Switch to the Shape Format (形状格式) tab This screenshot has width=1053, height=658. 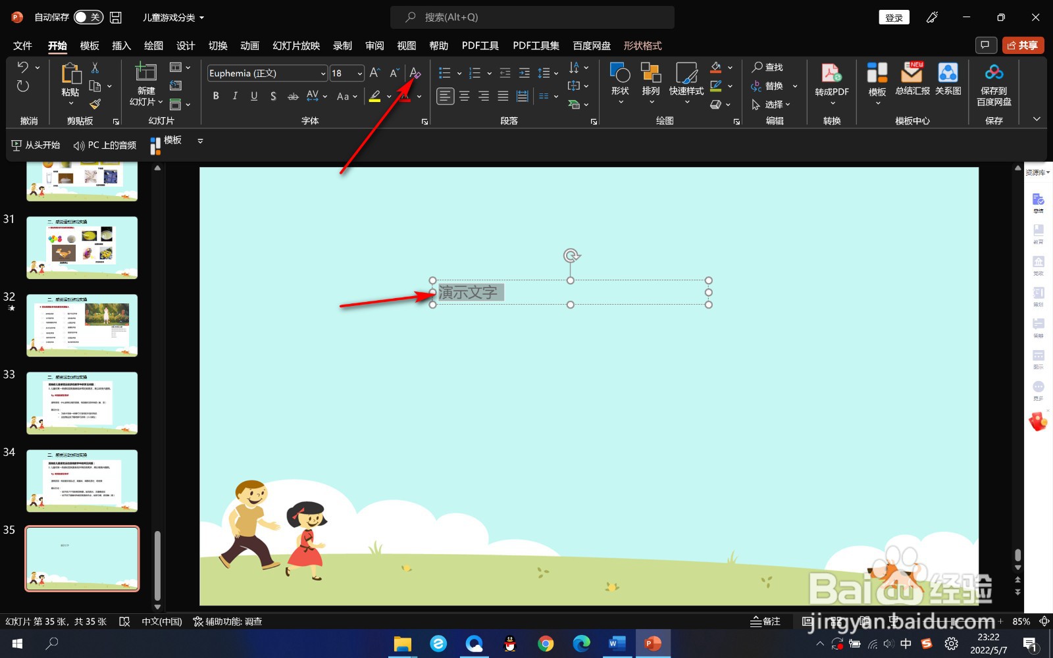pos(642,45)
